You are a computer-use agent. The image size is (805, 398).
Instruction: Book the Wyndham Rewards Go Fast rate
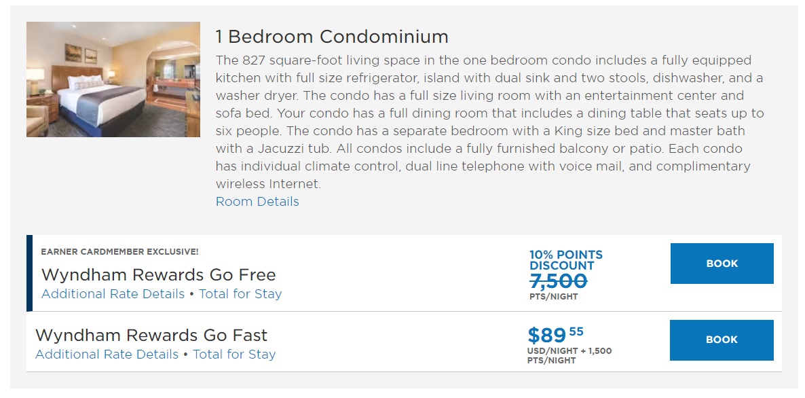[722, 340]
